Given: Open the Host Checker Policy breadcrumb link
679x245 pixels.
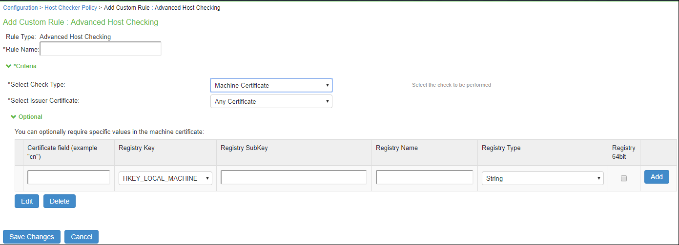Looking at the screenshot, I should point(71,8).
